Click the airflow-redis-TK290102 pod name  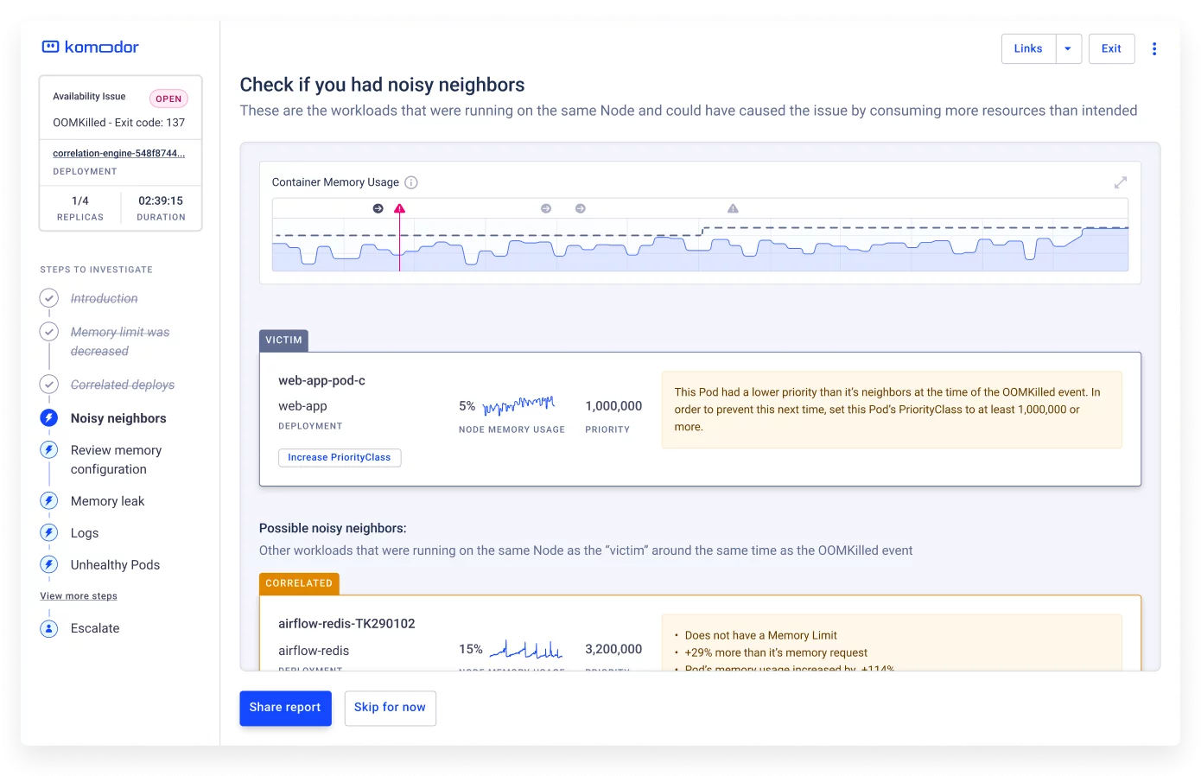pos(346,623)
